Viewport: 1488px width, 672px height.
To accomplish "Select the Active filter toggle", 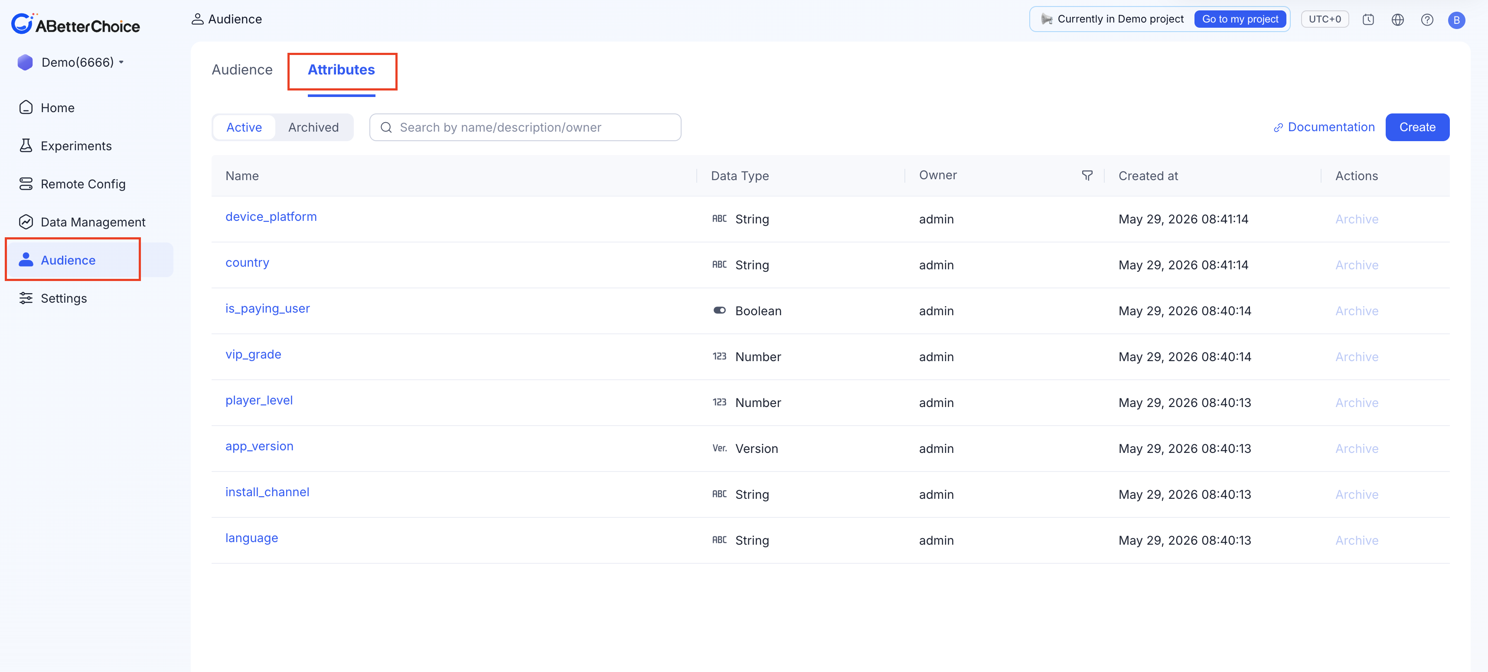I will [x=244, y=127].
